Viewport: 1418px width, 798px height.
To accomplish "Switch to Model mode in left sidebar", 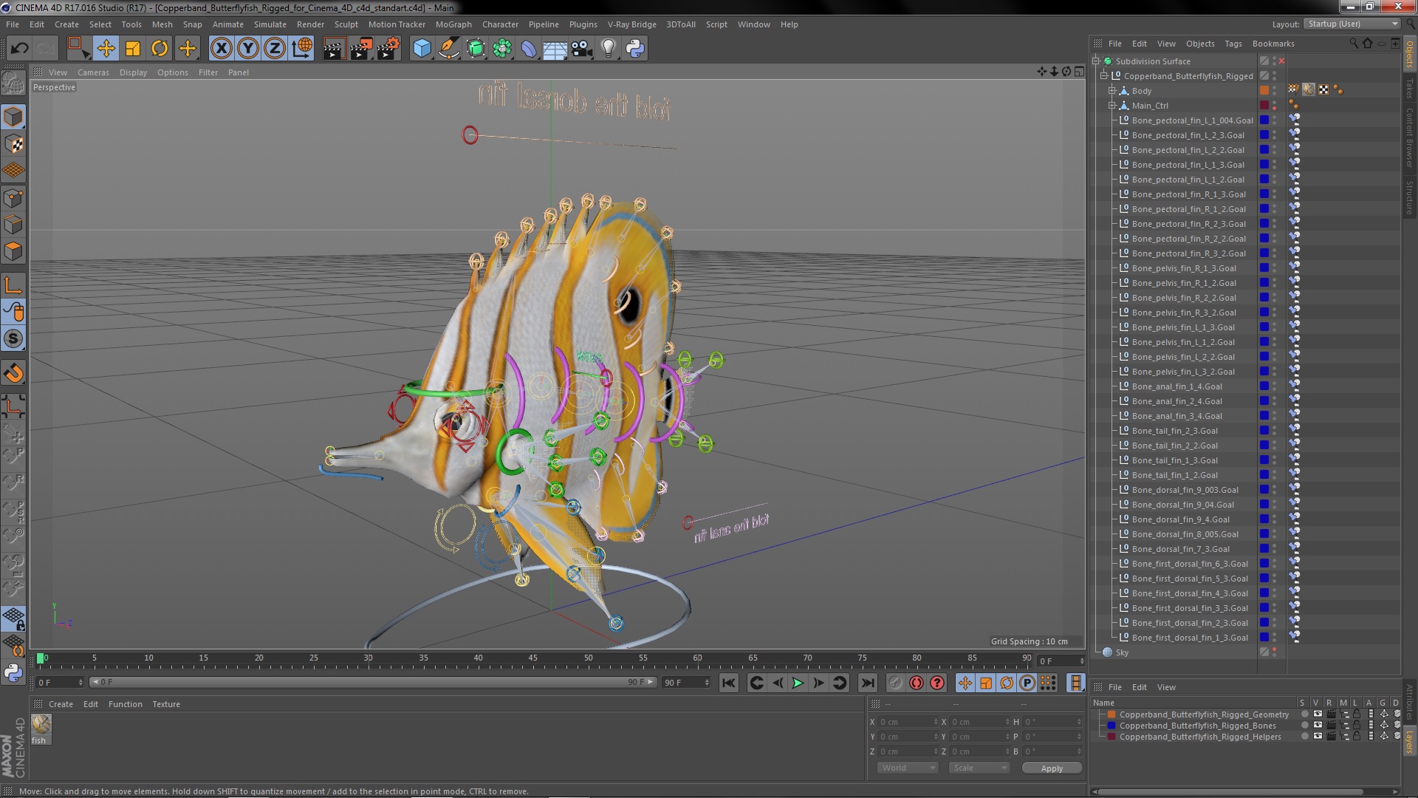I will [13, 117].
